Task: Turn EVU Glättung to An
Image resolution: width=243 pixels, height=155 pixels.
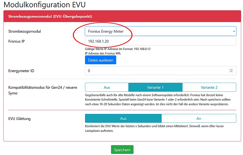Action: [x=199, y=118]
